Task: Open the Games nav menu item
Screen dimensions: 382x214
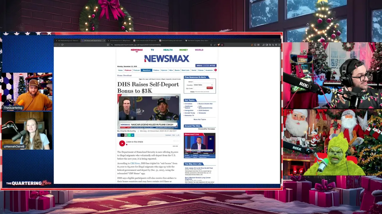Action: [201, 70]
